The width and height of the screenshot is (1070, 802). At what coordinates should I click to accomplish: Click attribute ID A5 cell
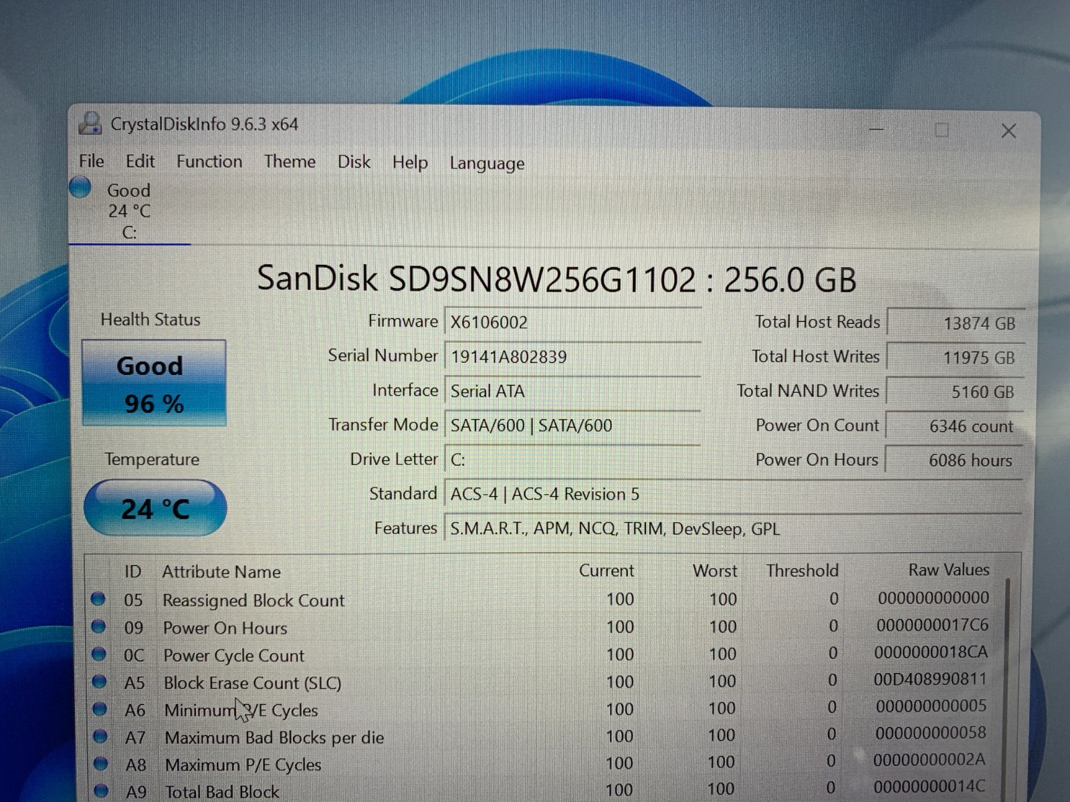134,682
